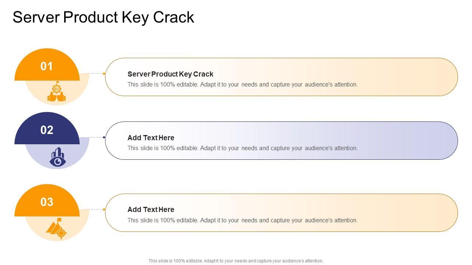
Task: Click the navy connector dot of step 02
Action: tap(104, 137)
